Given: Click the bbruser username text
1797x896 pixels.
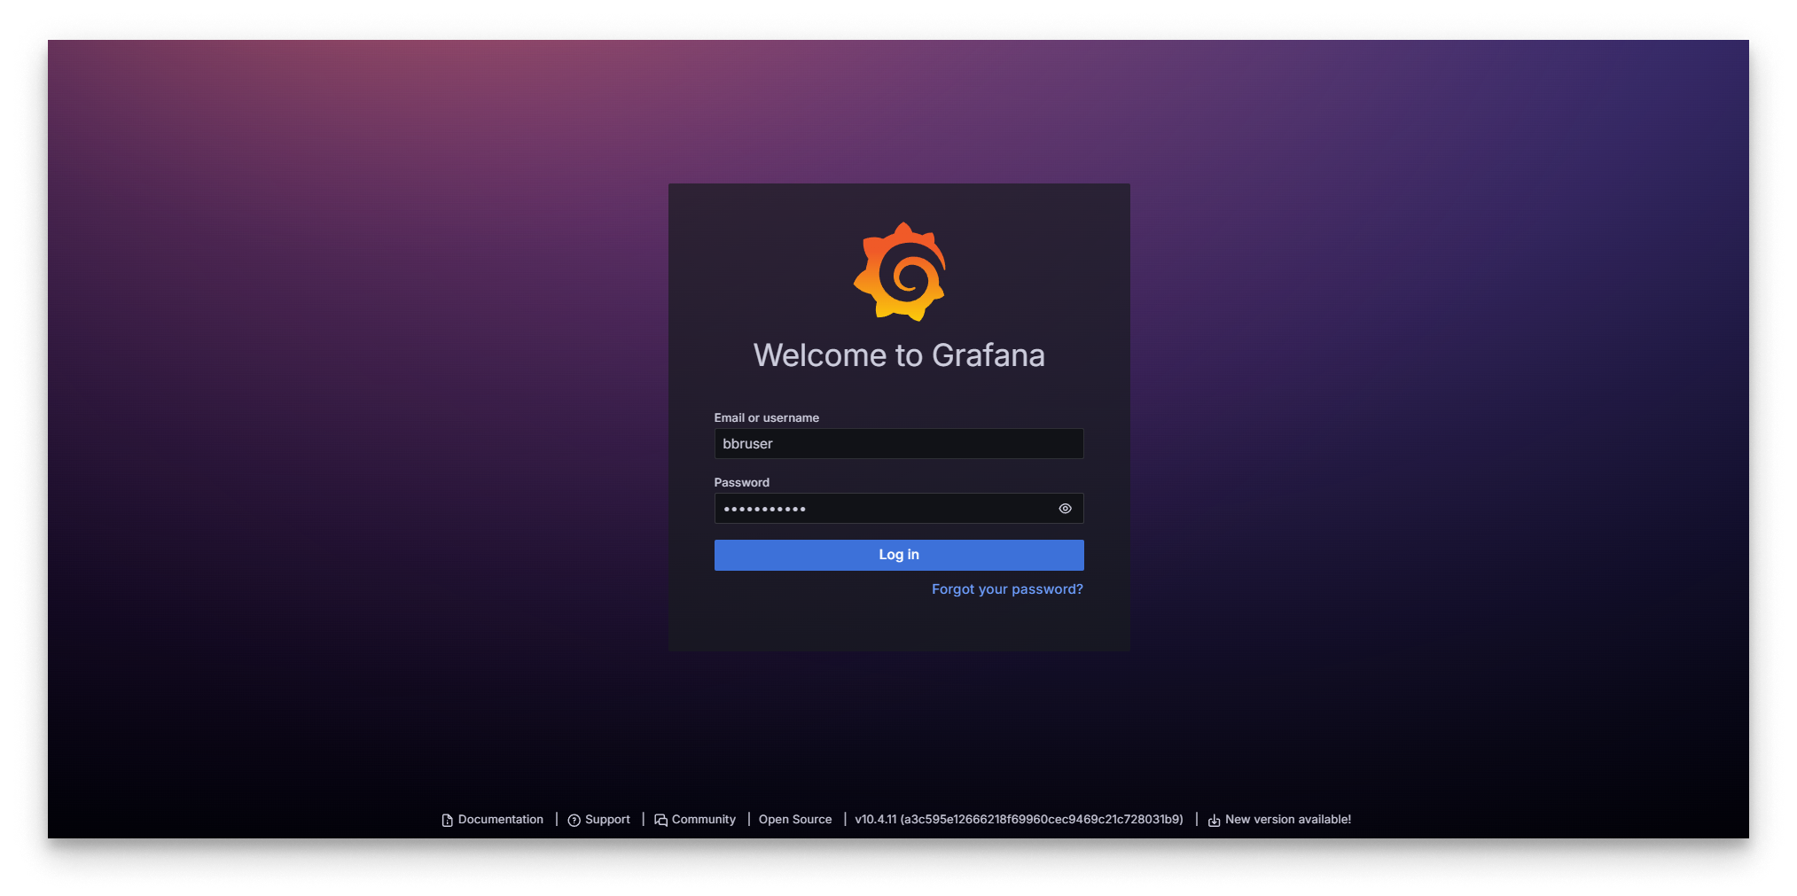Looking at the screenshot, I should [747, 443].
